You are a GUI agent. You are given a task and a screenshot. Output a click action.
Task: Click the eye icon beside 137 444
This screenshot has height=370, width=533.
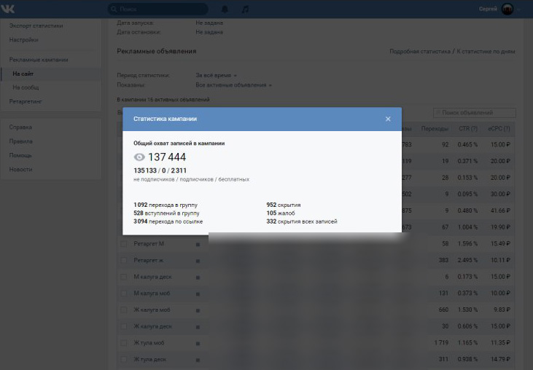coord(139,157)
